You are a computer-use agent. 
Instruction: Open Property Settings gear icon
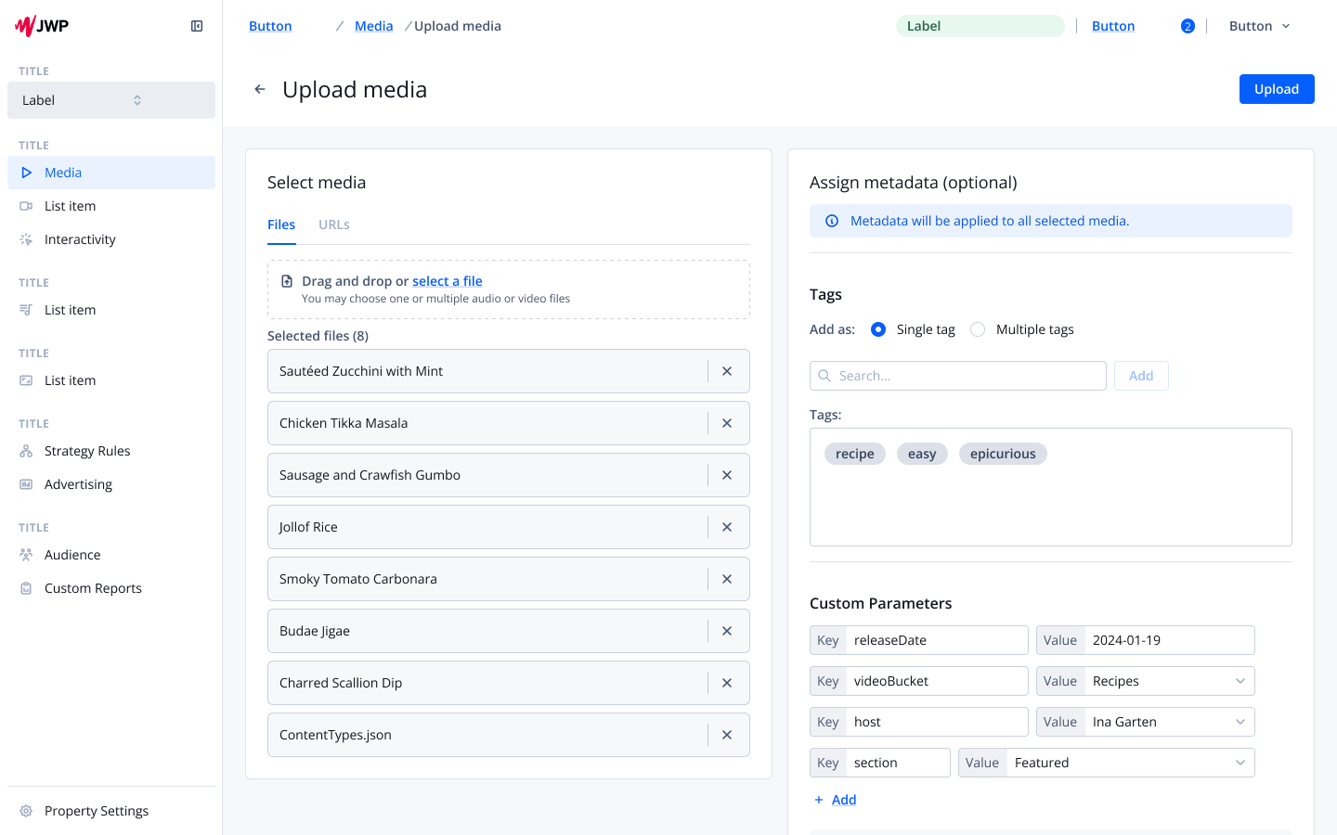[x=26, y=811]
